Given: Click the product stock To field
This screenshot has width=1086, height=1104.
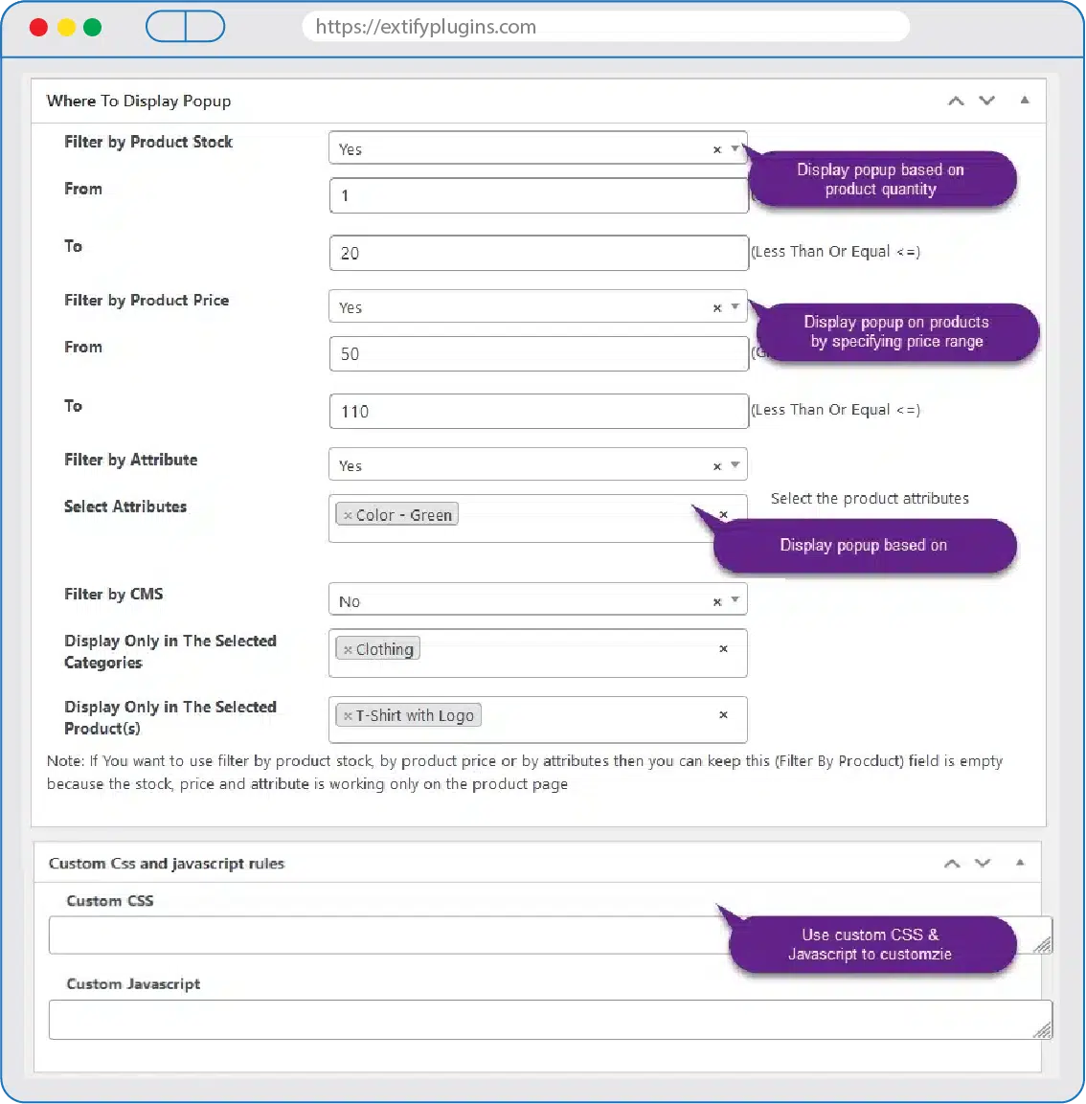Looking at the screenshot, I should 537,253.
